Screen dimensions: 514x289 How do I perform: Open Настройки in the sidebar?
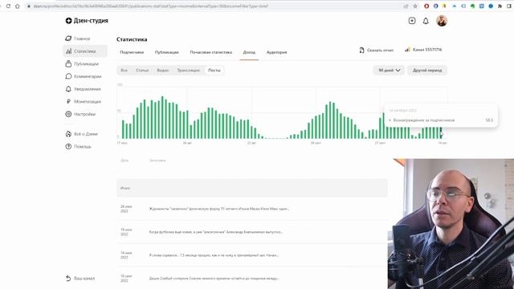point(80,114)
